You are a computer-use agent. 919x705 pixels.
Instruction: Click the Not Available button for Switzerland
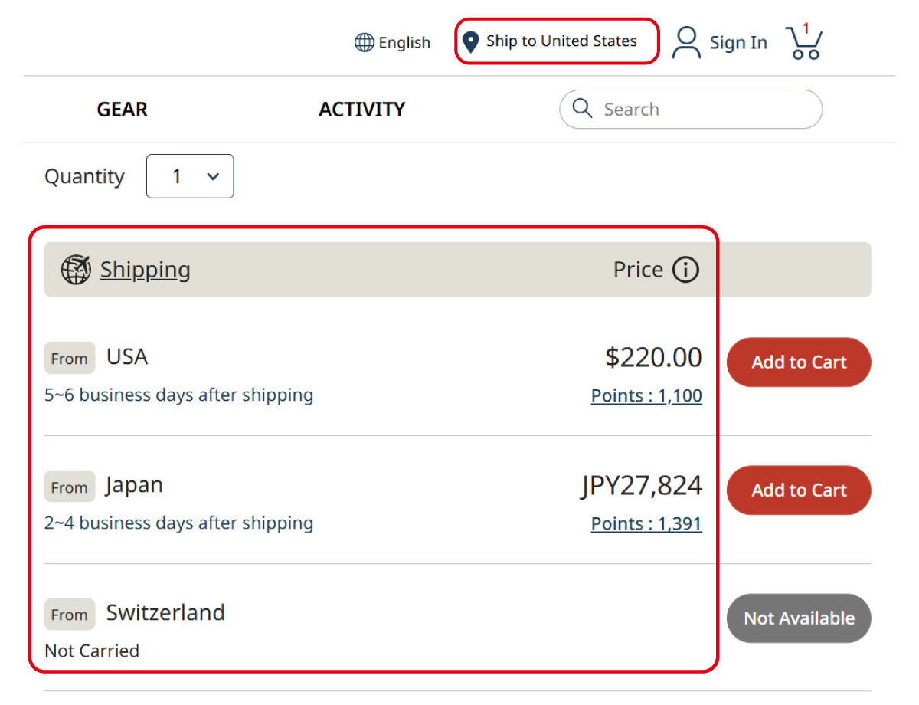coord(799,618)
